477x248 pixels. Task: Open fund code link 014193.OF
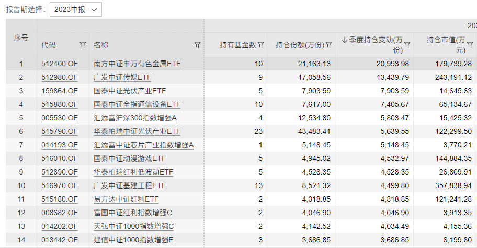(x=60, y=145)
